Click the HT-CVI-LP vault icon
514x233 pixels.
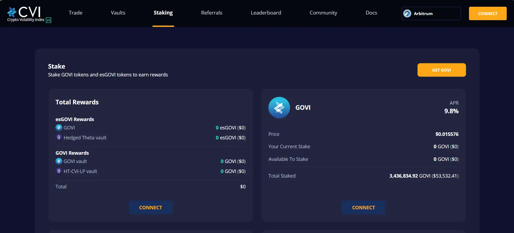click(x=59, y=171)
